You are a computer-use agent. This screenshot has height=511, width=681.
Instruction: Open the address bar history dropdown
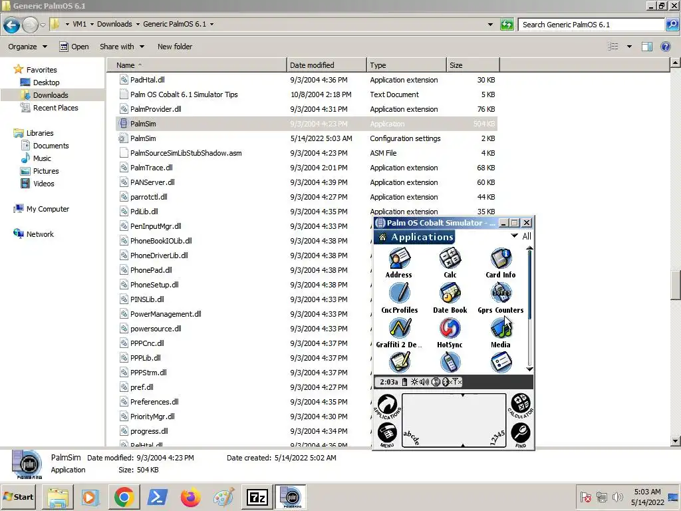(490, 25)
